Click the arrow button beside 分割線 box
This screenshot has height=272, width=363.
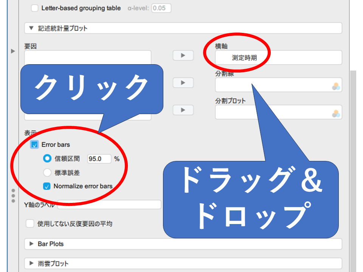pyautogui.click(x=183, y=83)
